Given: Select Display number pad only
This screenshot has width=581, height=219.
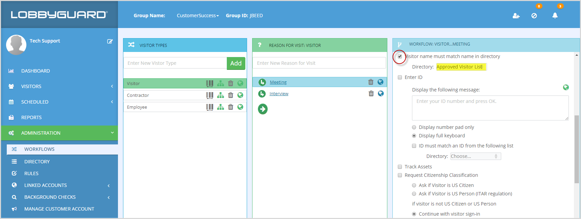Looking at the screenshot, I should coord(414,127).
